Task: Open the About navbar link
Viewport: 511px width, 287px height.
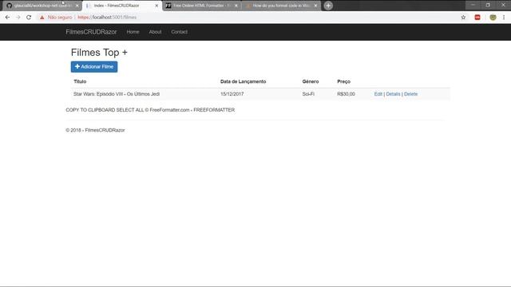Action: coord(155,32)
